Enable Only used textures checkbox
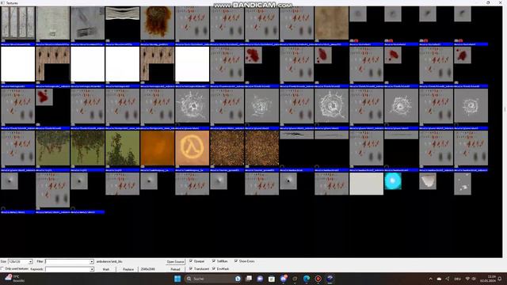Viewport: 507px width, 285px height. click(x=2, y=268)
